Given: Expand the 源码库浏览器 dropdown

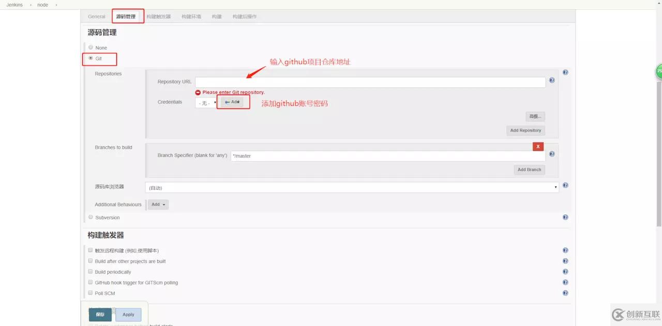Looking at the screenshot, I should pyautogui.click(x=352, y=188).
